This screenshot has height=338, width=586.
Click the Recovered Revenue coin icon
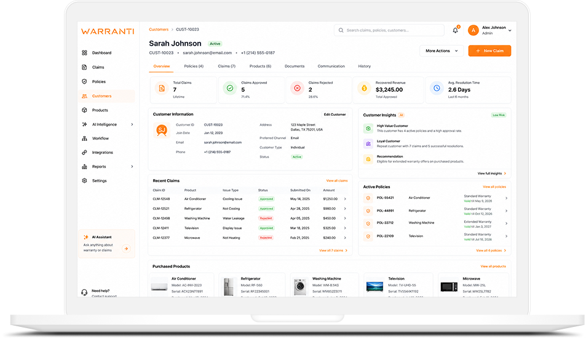[x=364, y=88]
